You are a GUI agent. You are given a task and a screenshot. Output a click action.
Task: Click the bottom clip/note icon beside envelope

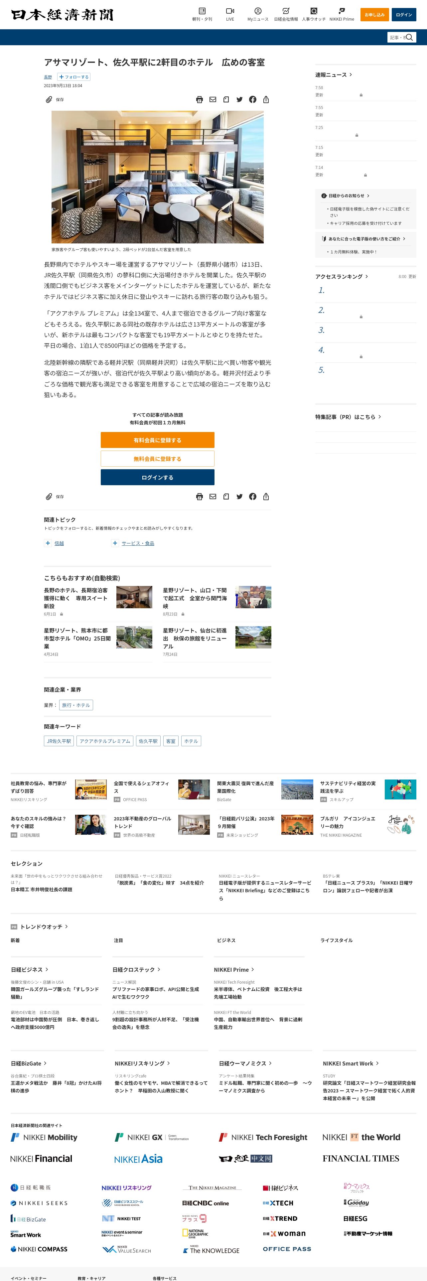tap(226, 496)
